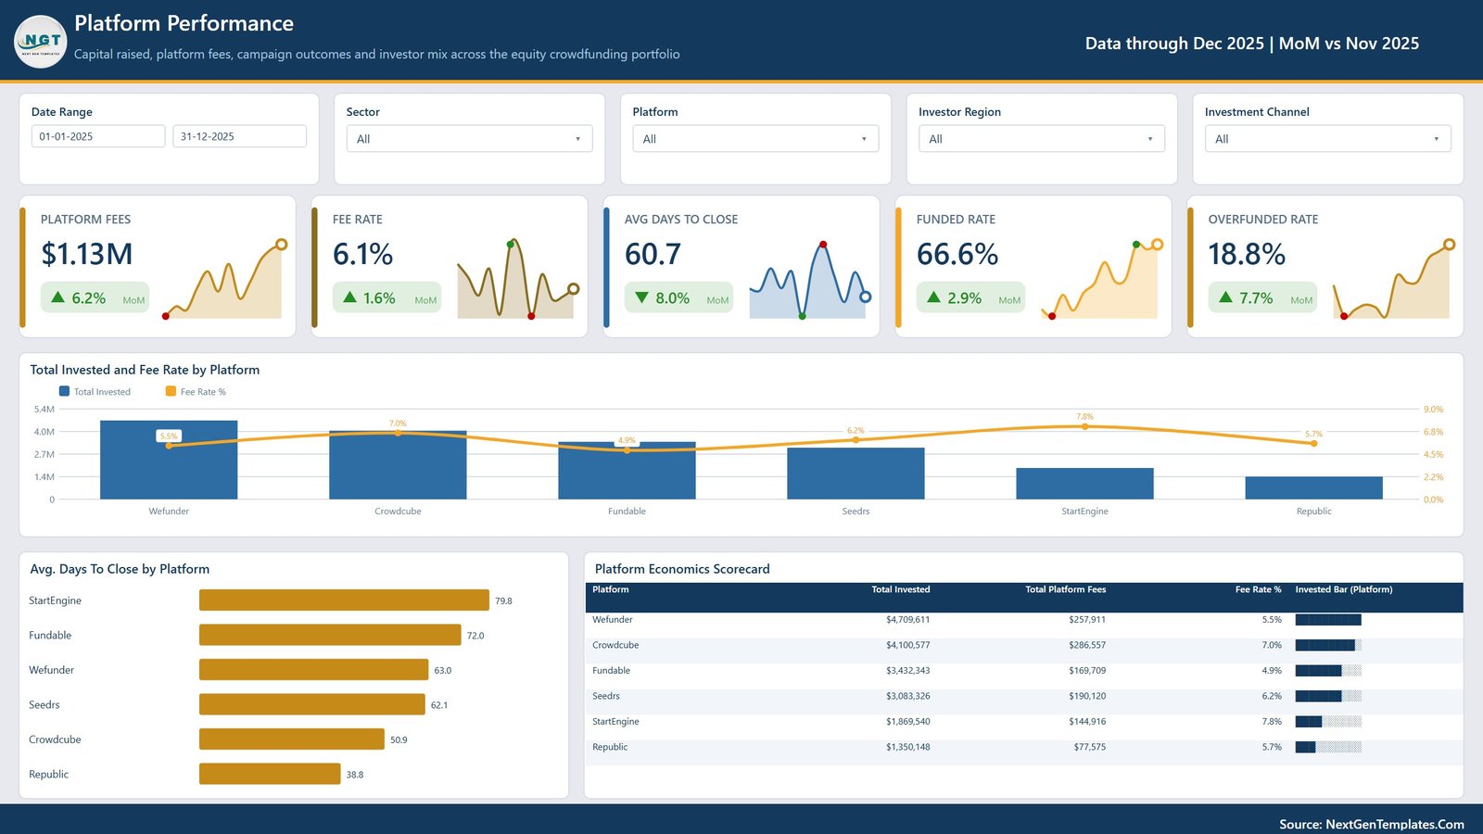Click the Fee Rate green up triangle
Screen dimensions: 1483x834
pyautogui.click(x=349, y=297)
